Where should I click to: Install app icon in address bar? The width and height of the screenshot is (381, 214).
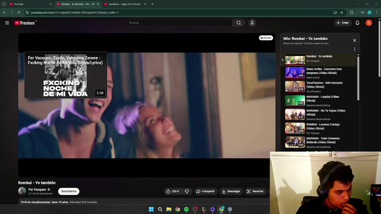(335, 12)
